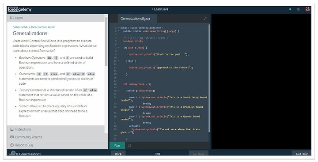Run the Java code
Image resolution: width=318 pixels, height=162 pixels.
tap(117, 146)
